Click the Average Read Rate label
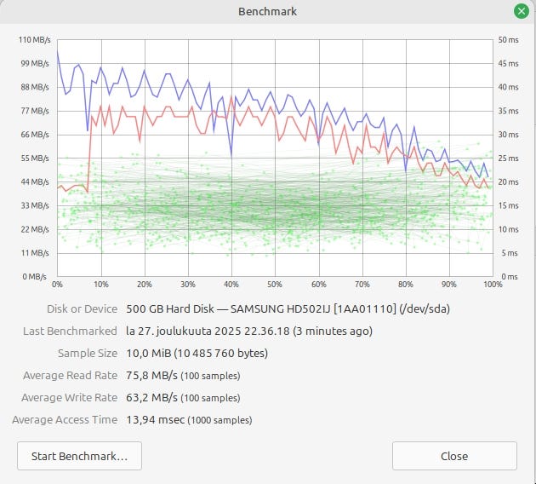The image size is (536, 484). (71, 375)
